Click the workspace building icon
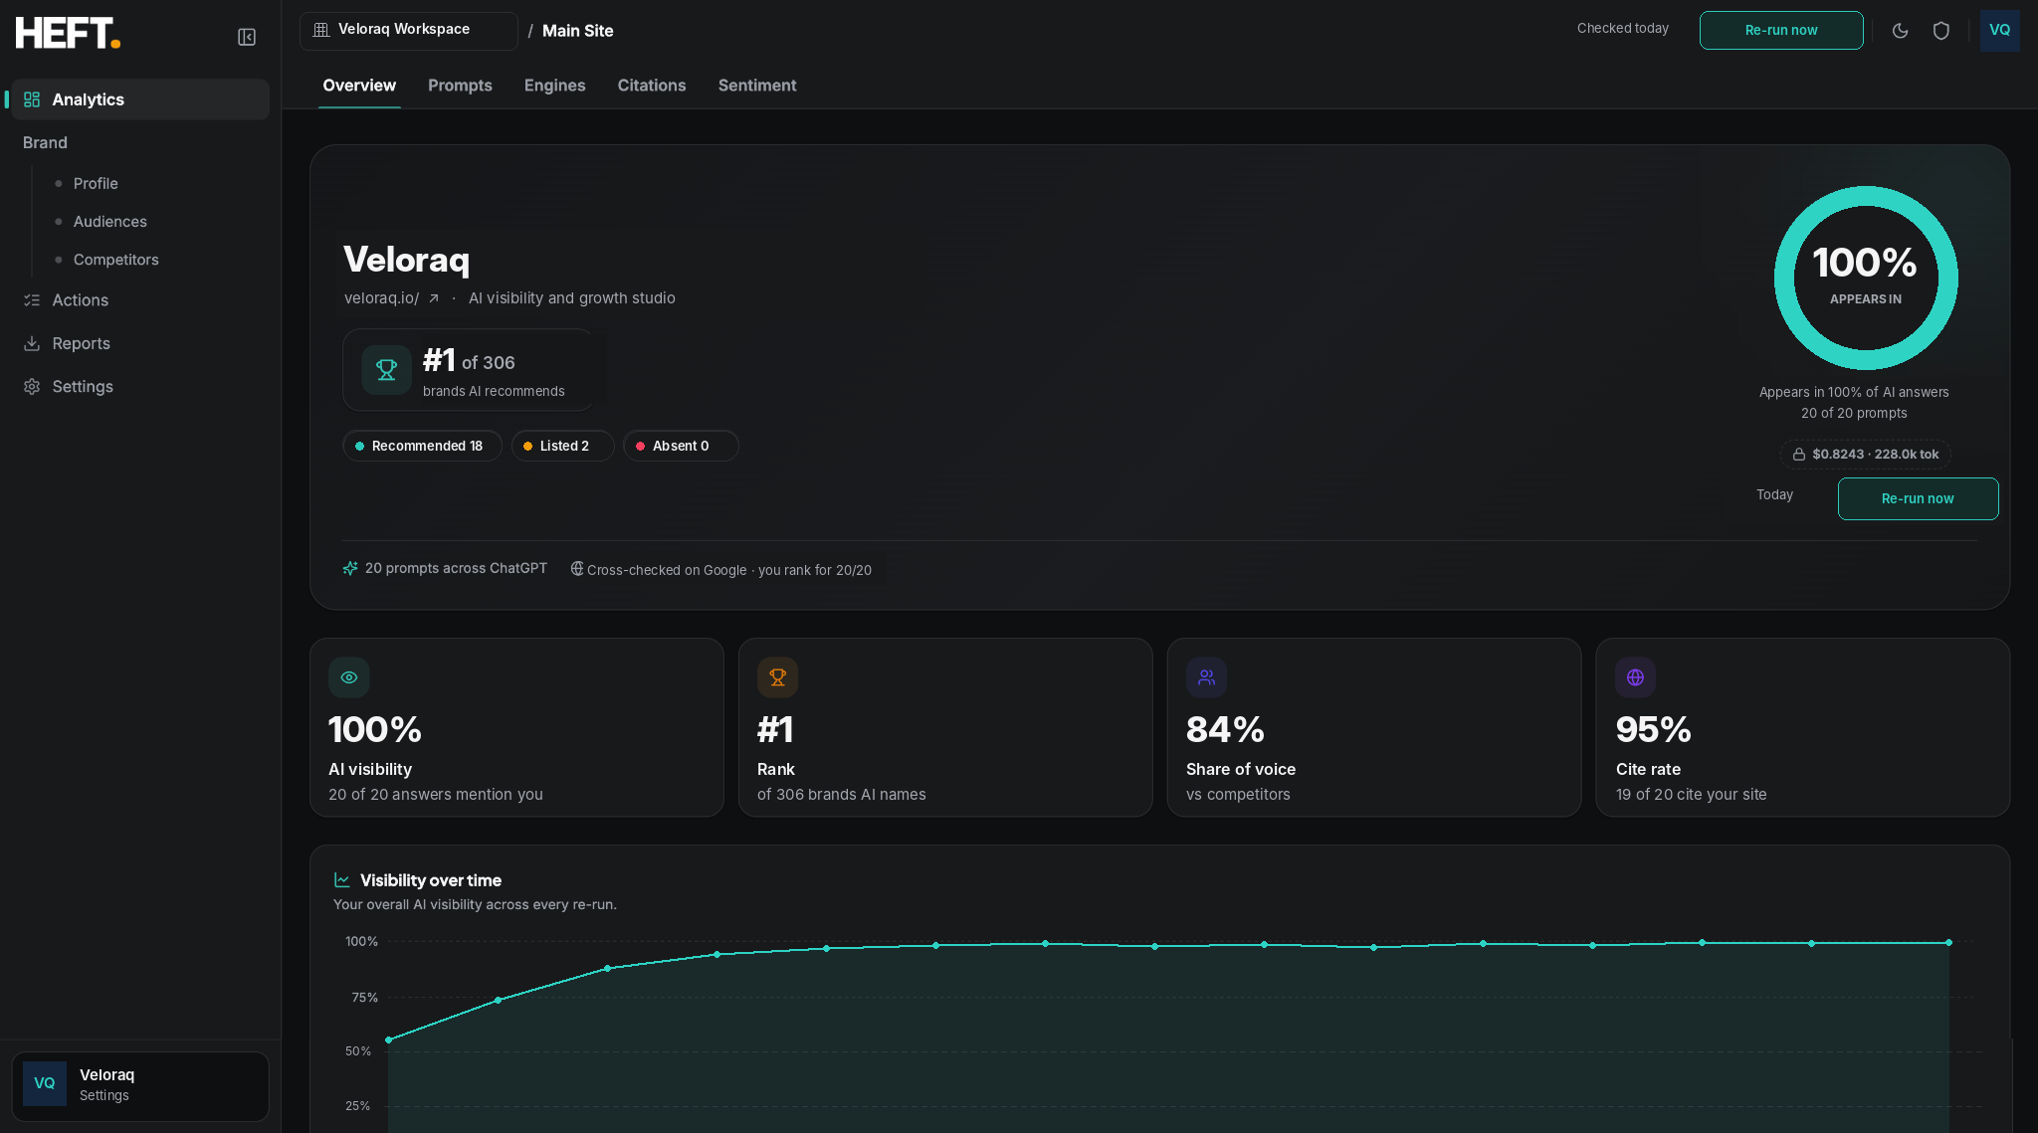The width and height of the screenshot is (2038, 1133). (321, 30)
